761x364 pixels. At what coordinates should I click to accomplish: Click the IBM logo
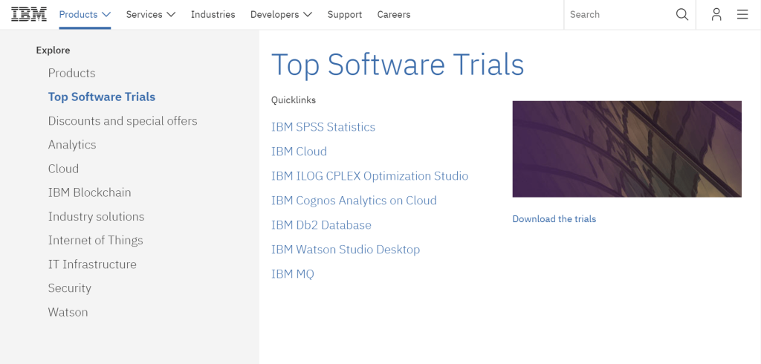pos(29,14)
